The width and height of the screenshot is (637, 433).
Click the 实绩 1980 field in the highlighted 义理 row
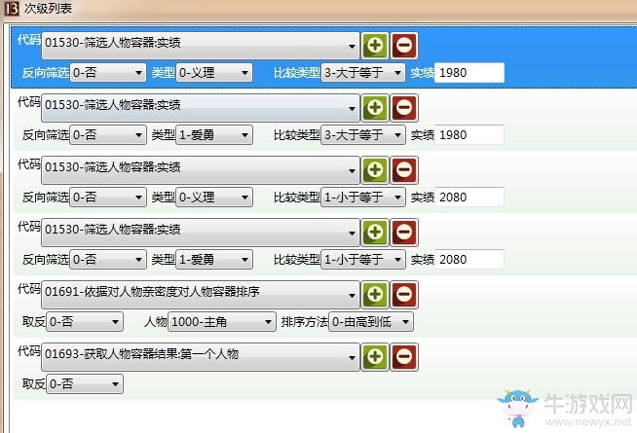click(469, 73)
